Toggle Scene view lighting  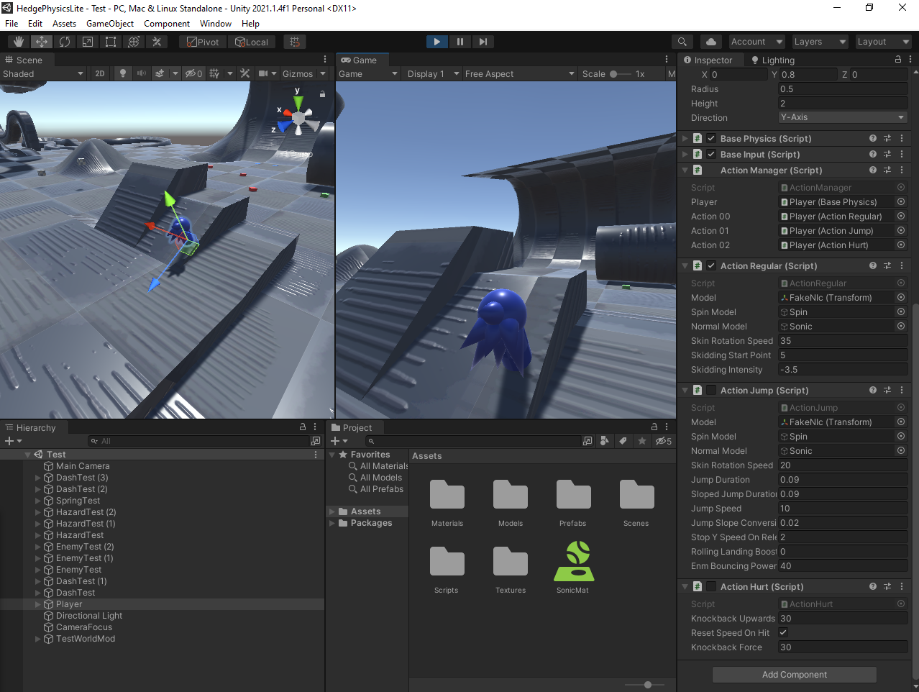(123, 73)
